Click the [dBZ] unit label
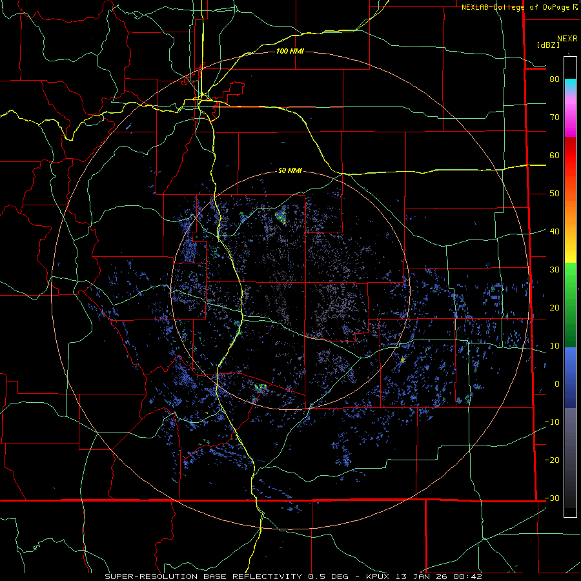 coord(548,45)
